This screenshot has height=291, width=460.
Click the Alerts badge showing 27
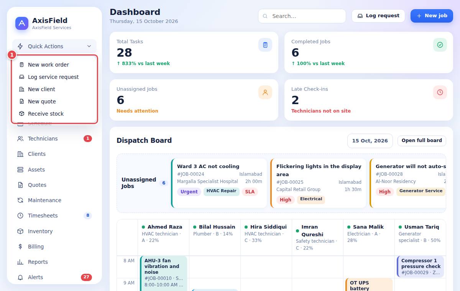86,277
